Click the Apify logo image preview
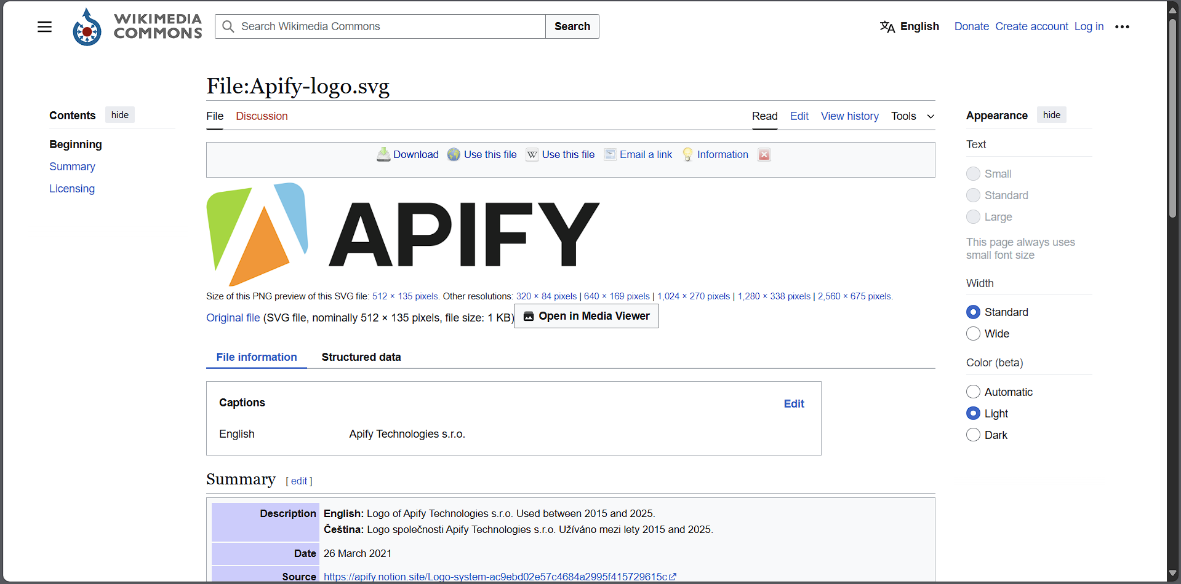The image size is (1181, 584). (403, 234)
